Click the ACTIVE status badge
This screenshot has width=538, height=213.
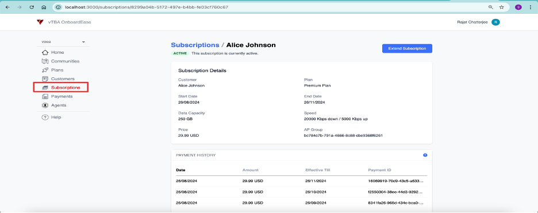click(180, 53)
